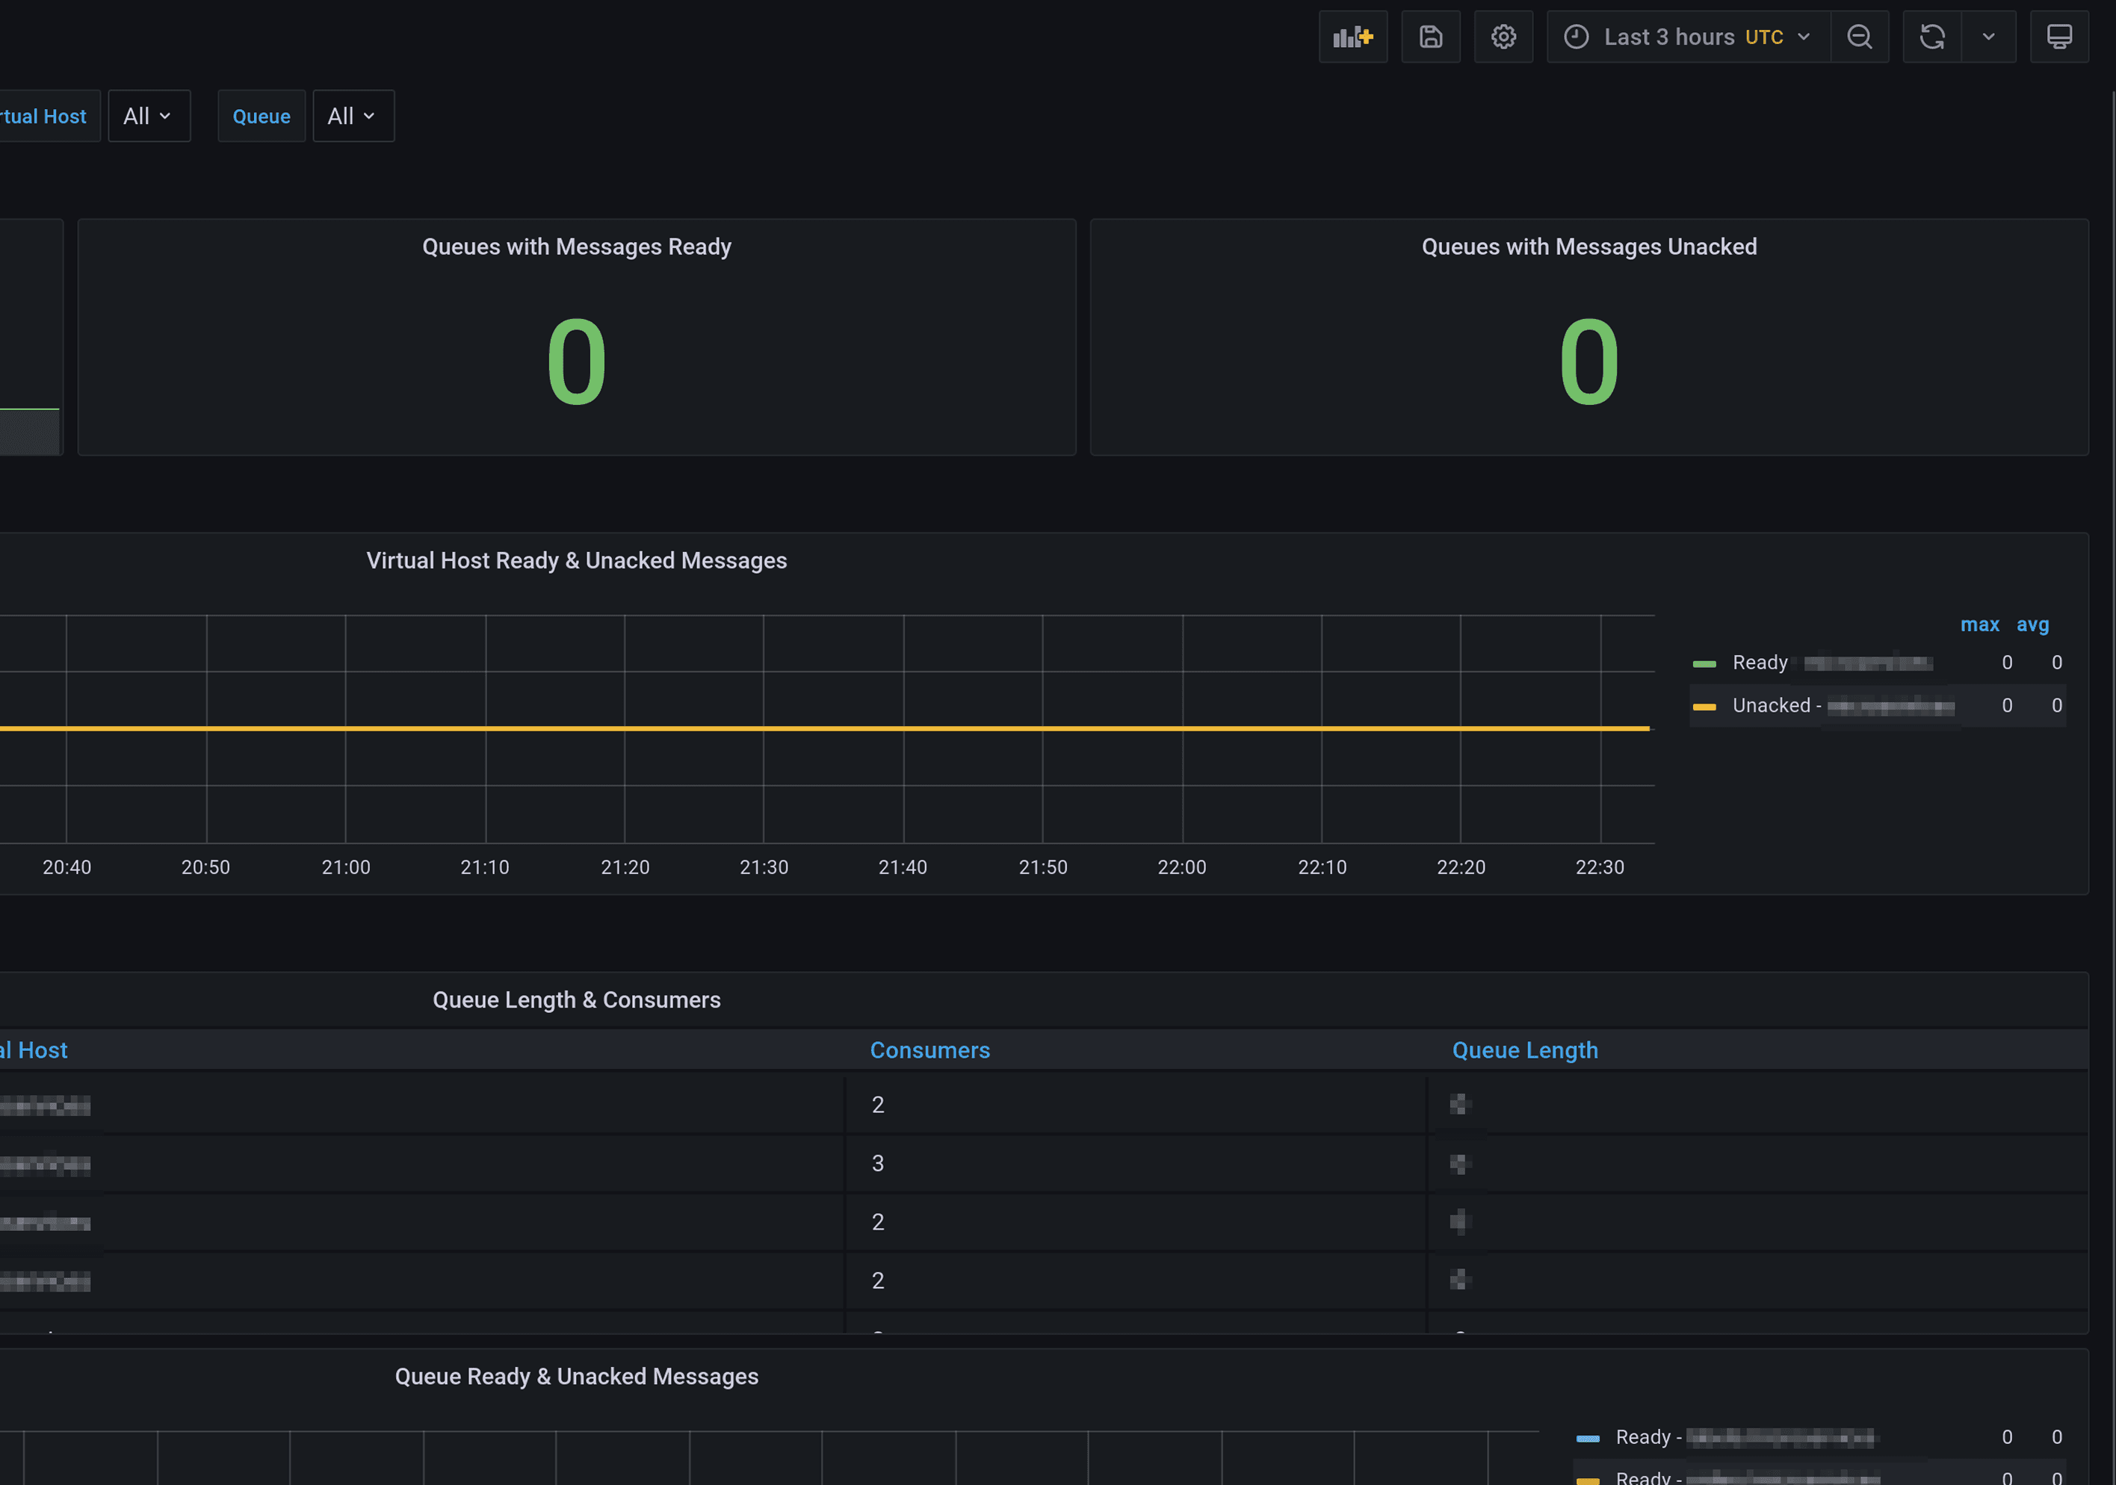Screen dimensions: 2116x1485
Task: Sort table by Consumers column
Action: point(929,1050)
